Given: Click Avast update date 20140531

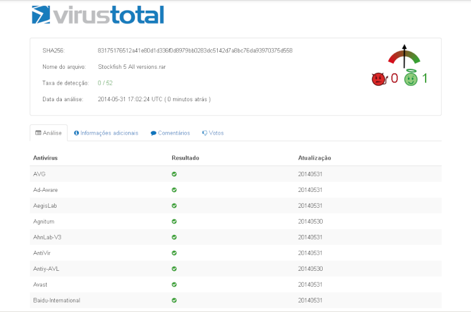Looking at the screenshot, I should (x=310, y=284).
